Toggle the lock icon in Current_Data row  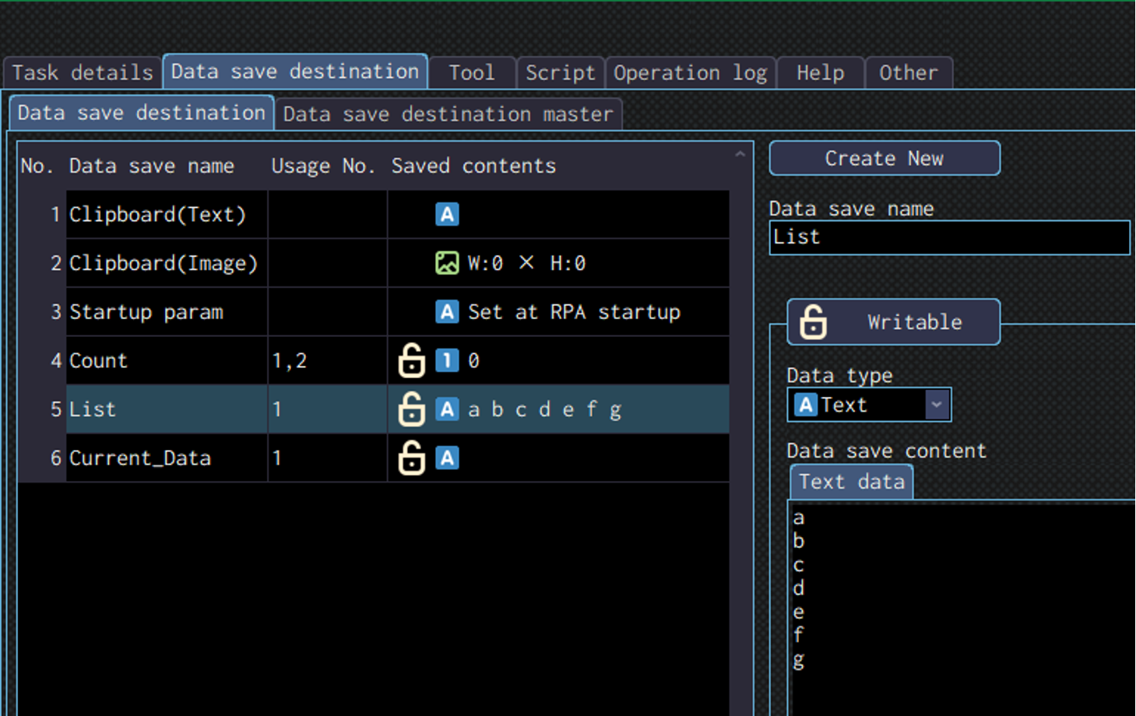412,458
